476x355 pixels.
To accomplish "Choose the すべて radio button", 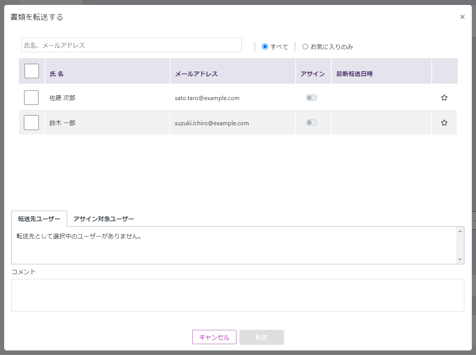I will 265,47.
